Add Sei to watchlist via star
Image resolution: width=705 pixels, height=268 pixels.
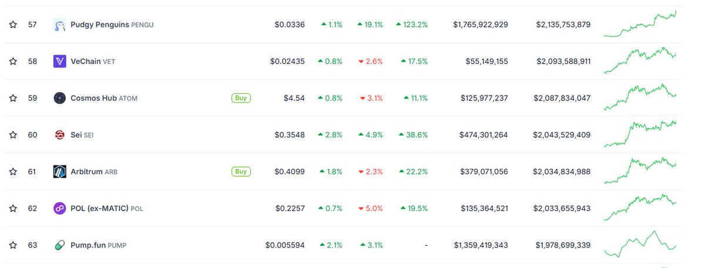pos(13,135)
